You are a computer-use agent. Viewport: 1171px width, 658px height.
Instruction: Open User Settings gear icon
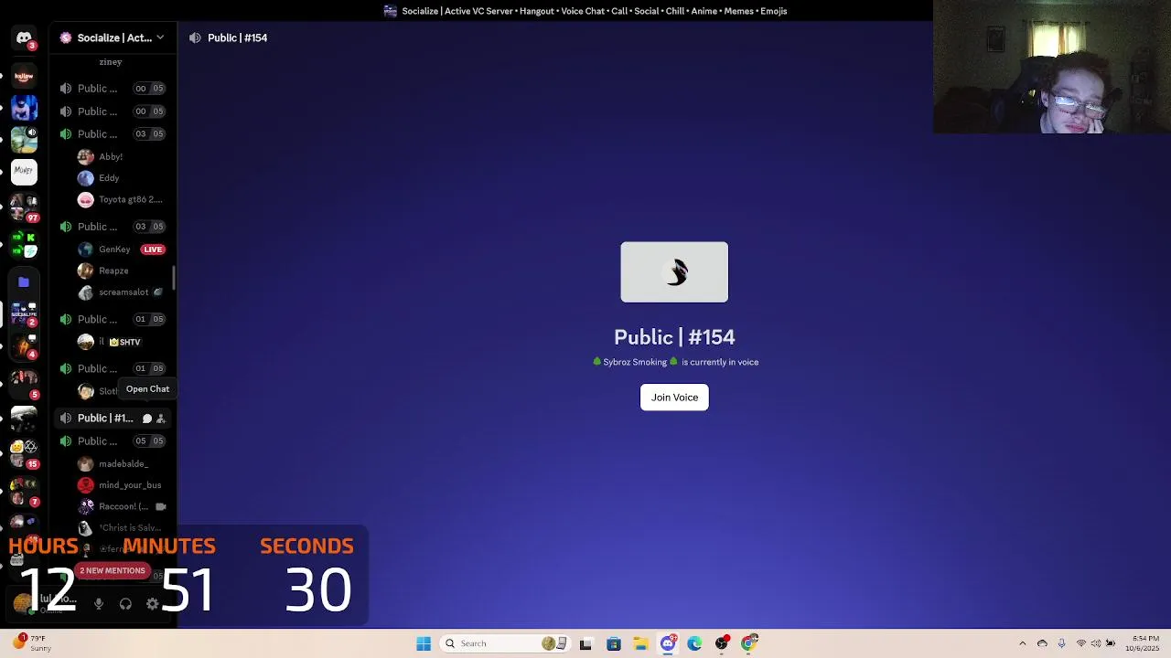[152, 604]
